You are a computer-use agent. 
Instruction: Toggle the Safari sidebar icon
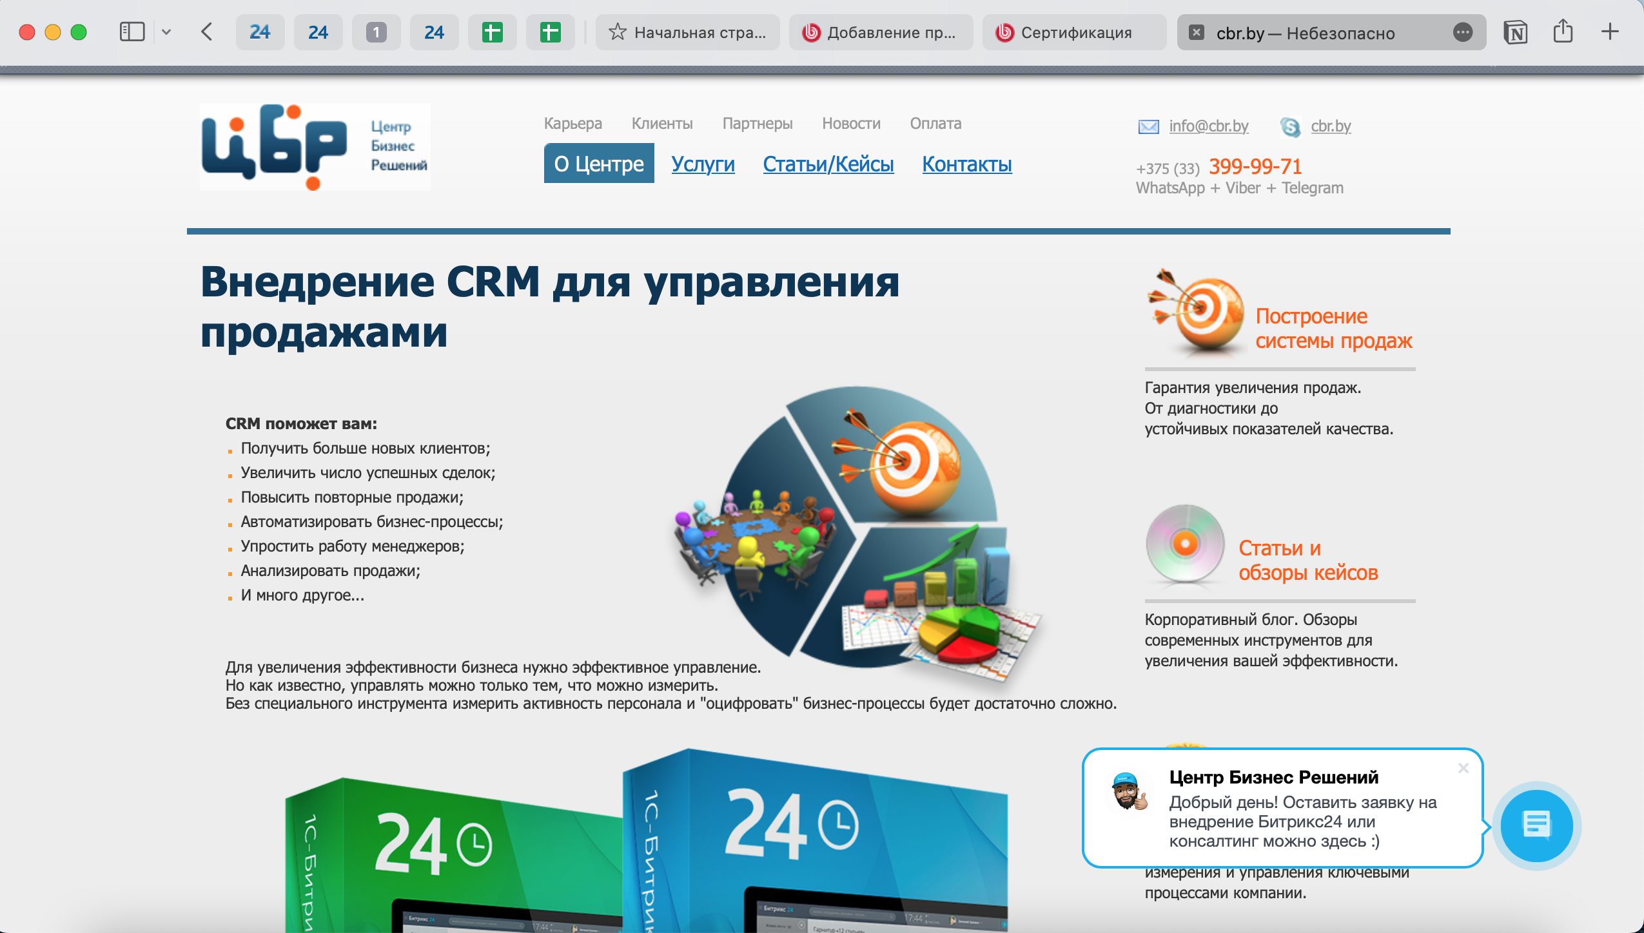coord(132,32)
